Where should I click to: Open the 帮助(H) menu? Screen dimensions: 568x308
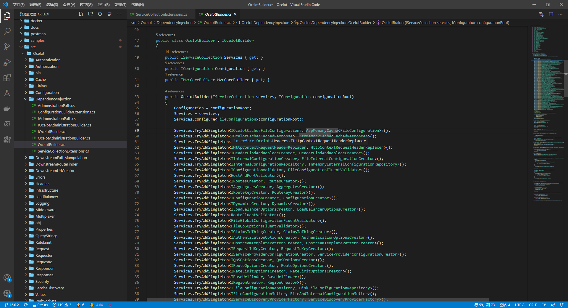pyautogui.click(x=137, y=4)
